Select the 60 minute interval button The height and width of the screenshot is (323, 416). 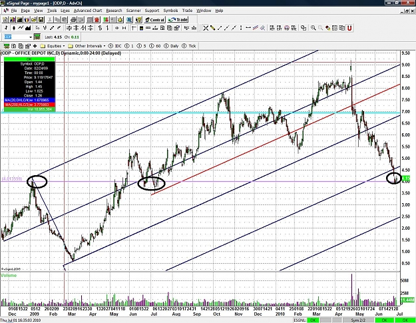pyautogui.click(x=155, y=46)
